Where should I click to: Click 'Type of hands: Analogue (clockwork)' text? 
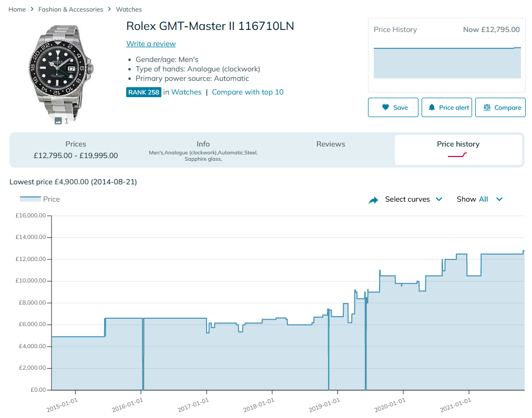tap(198, 69)
